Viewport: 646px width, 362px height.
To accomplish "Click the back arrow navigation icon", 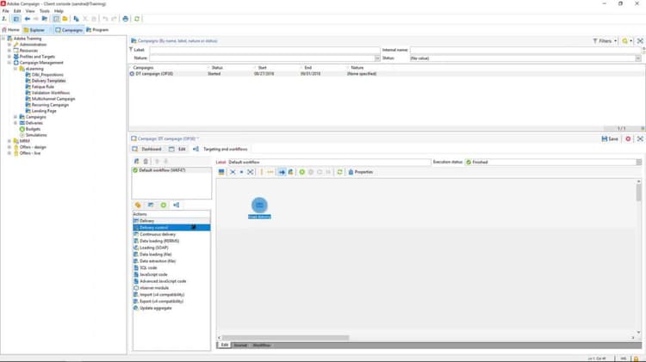I will [28, 19].
